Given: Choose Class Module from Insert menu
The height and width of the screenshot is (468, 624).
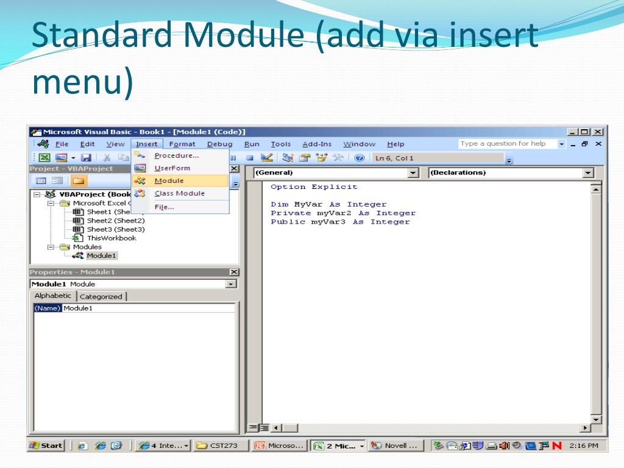Looking at the screenshot, I should [x=180, y=193].
